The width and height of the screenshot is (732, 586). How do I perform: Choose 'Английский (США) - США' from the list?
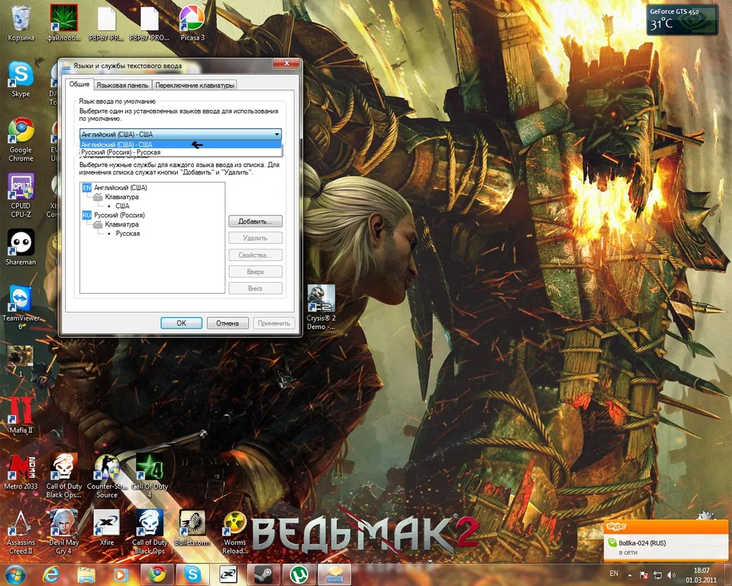(117, 144)
